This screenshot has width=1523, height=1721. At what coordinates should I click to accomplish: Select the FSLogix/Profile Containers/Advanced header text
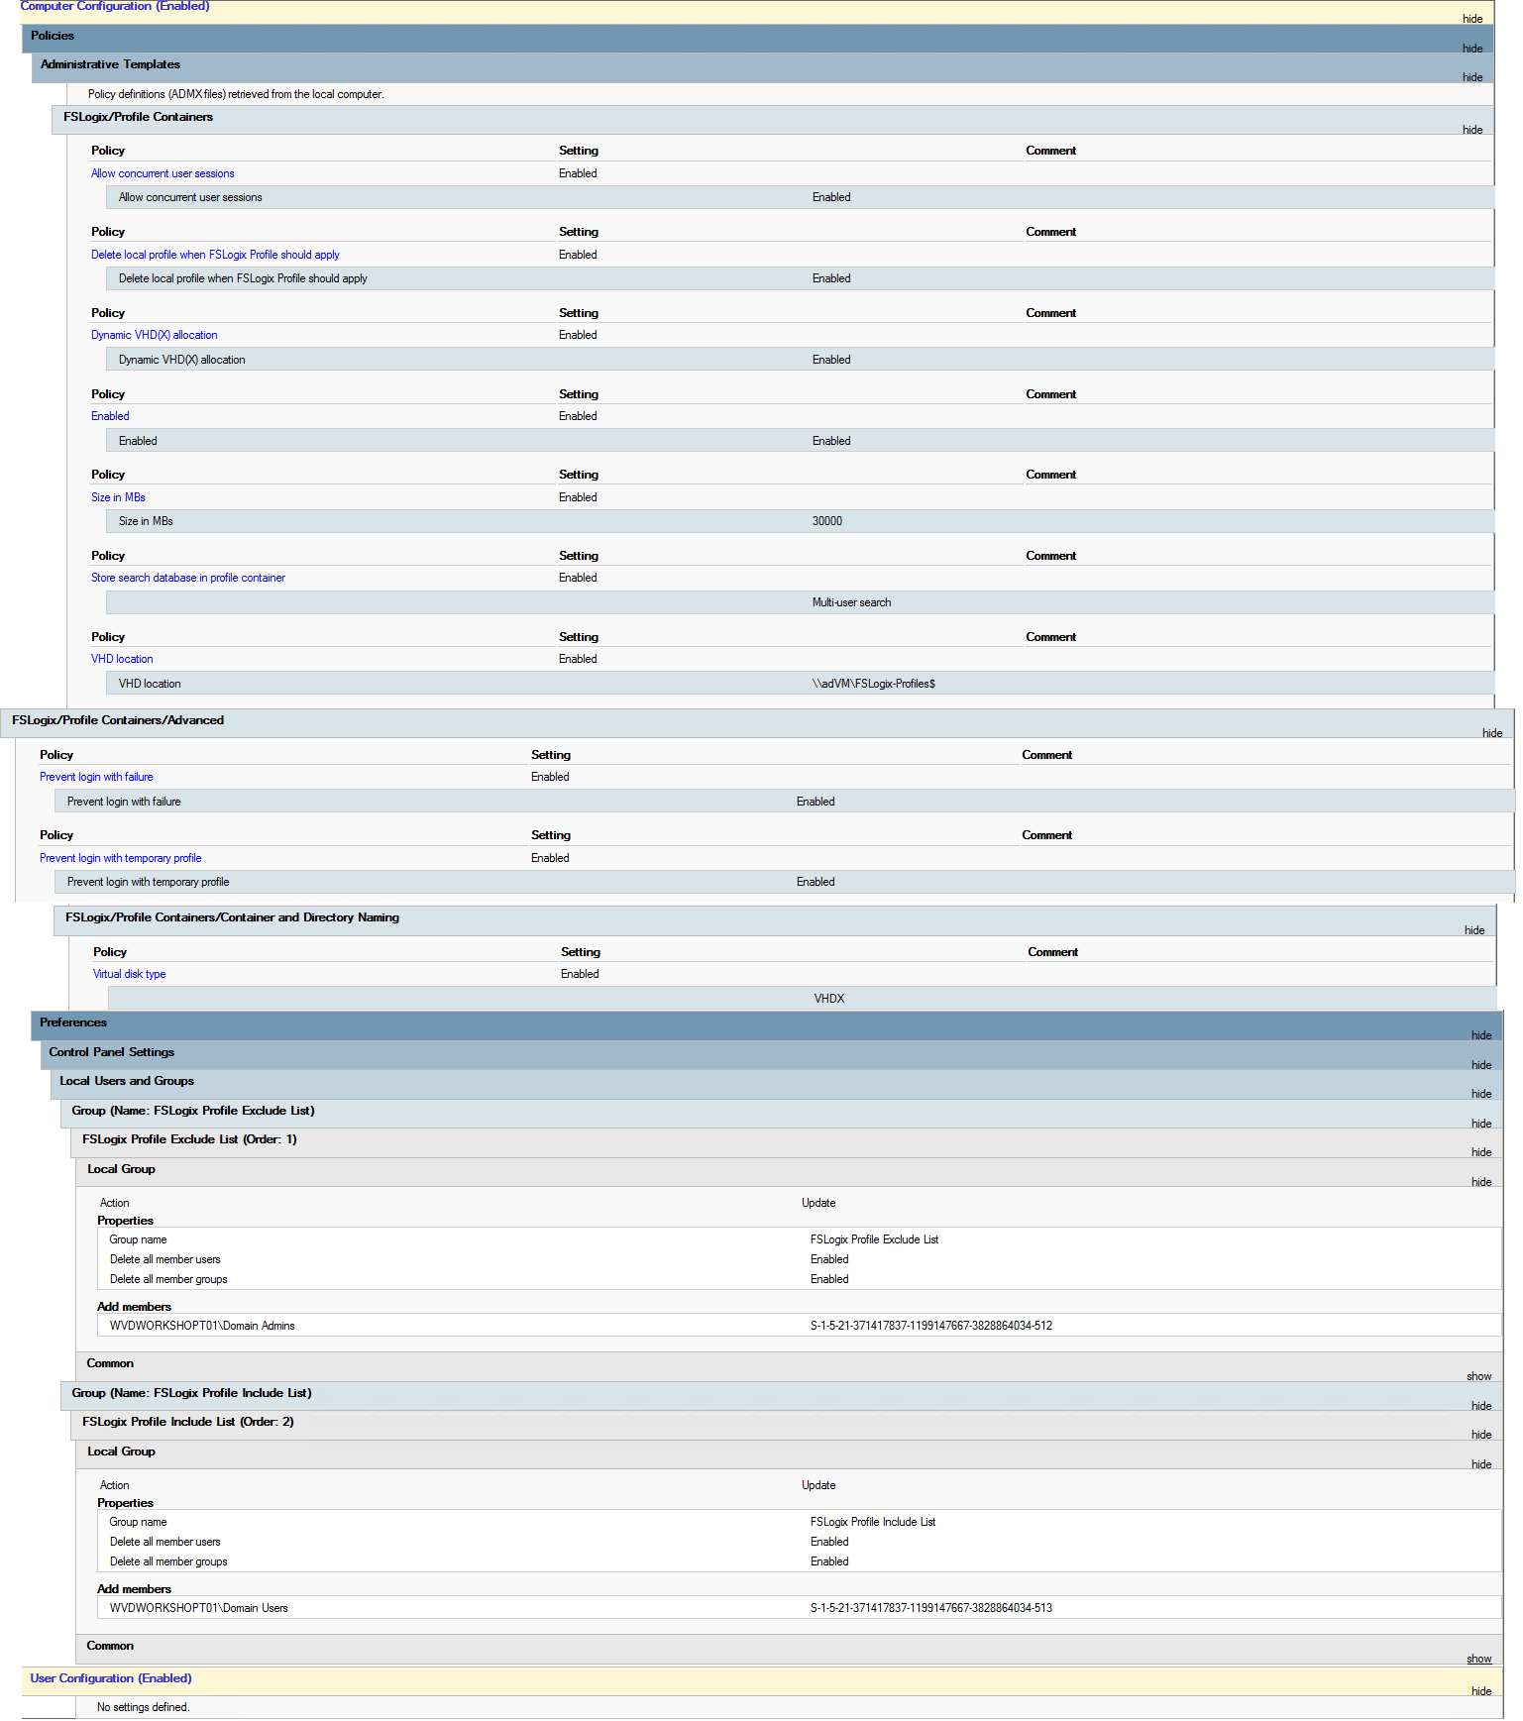coord(118,720)
